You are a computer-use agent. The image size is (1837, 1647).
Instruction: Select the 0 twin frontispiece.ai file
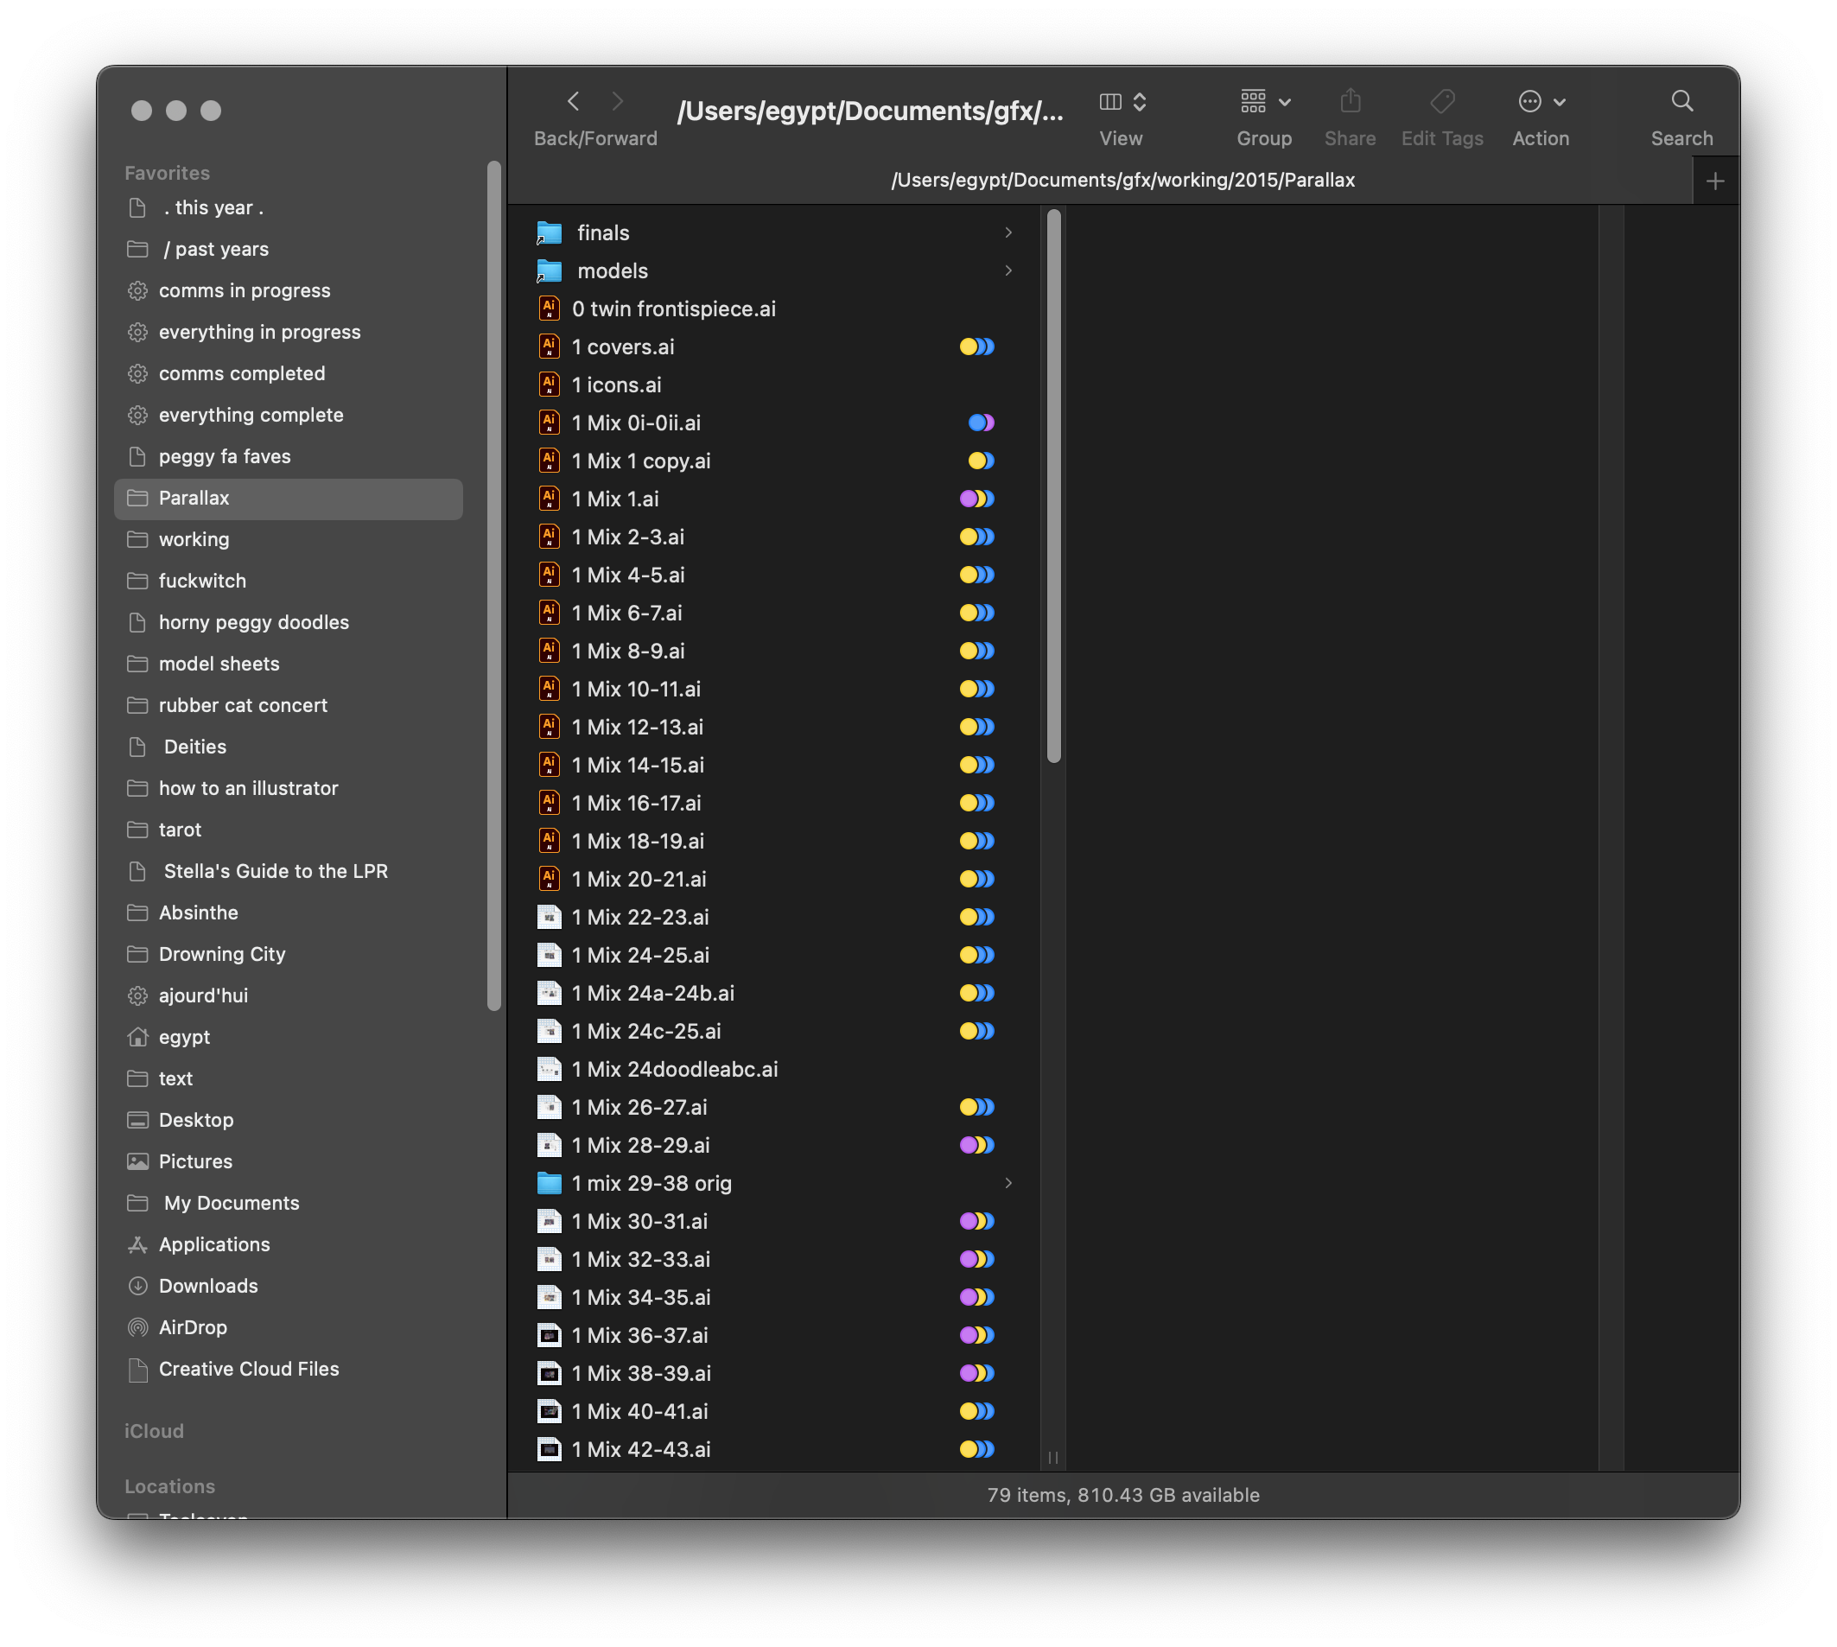673,308
